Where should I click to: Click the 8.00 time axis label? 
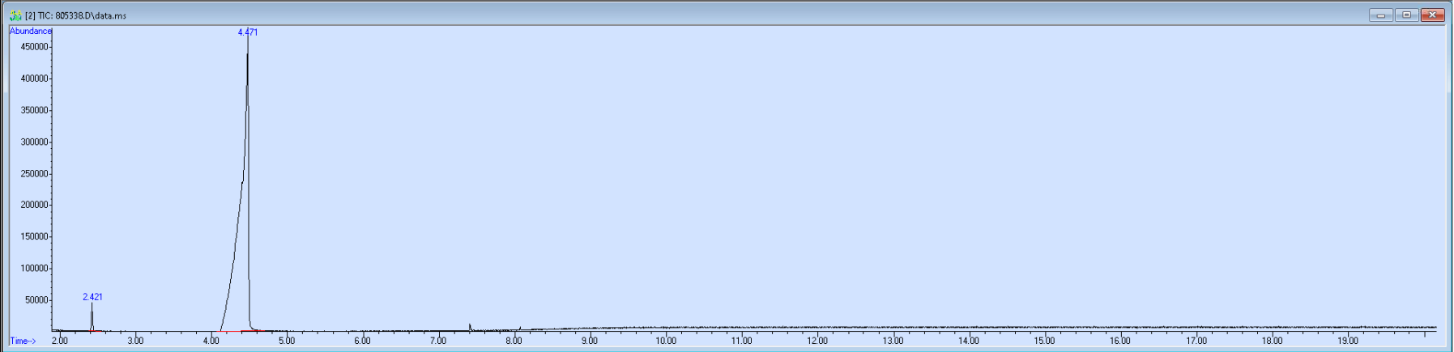(x=514, y=341)
